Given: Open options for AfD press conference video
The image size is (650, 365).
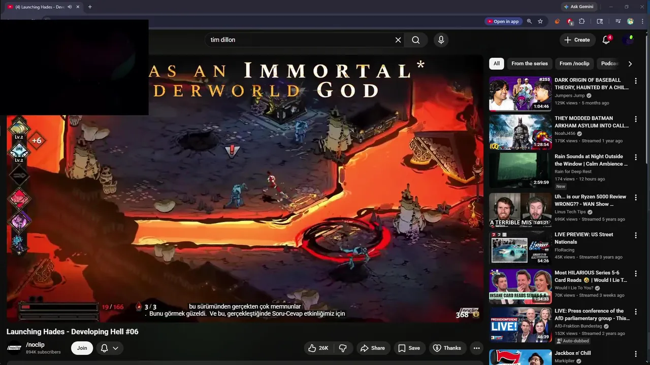Looking at the screenshot, I should pos(635,312).
